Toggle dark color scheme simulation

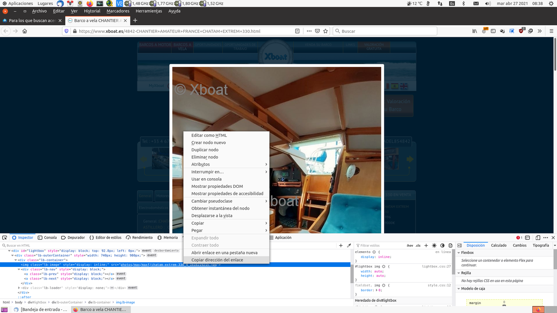point(443,246)
